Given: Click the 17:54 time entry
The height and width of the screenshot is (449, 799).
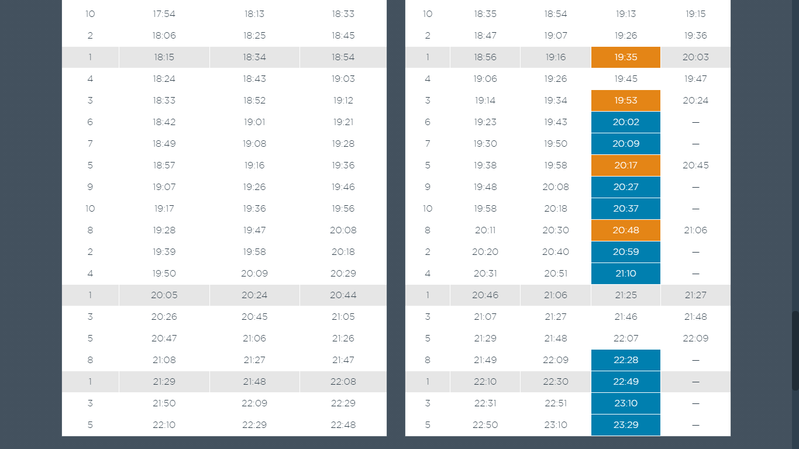Looking at the screenshot, I should (x=164, y=14).
